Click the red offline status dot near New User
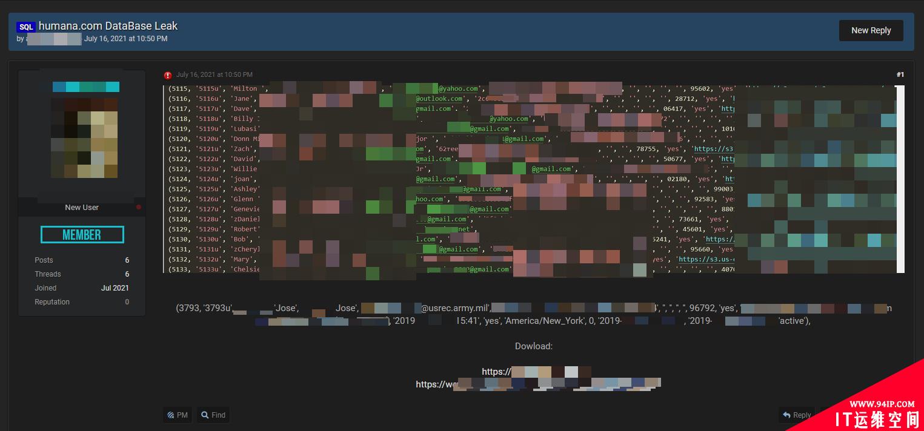The width and height of the screenshot is (924, 431). [139, 207]
